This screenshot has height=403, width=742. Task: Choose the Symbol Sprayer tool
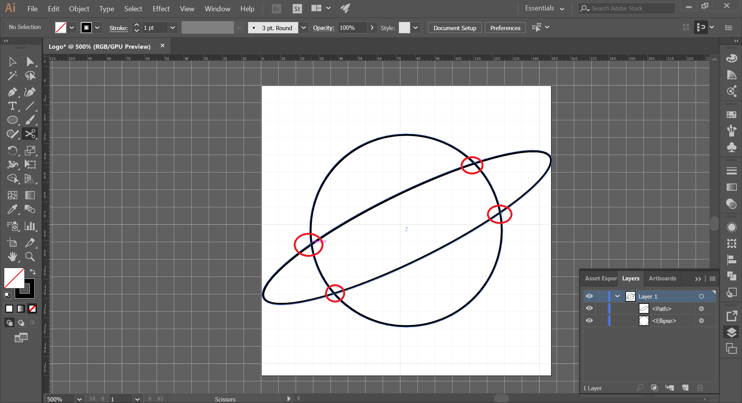(12, 226)
